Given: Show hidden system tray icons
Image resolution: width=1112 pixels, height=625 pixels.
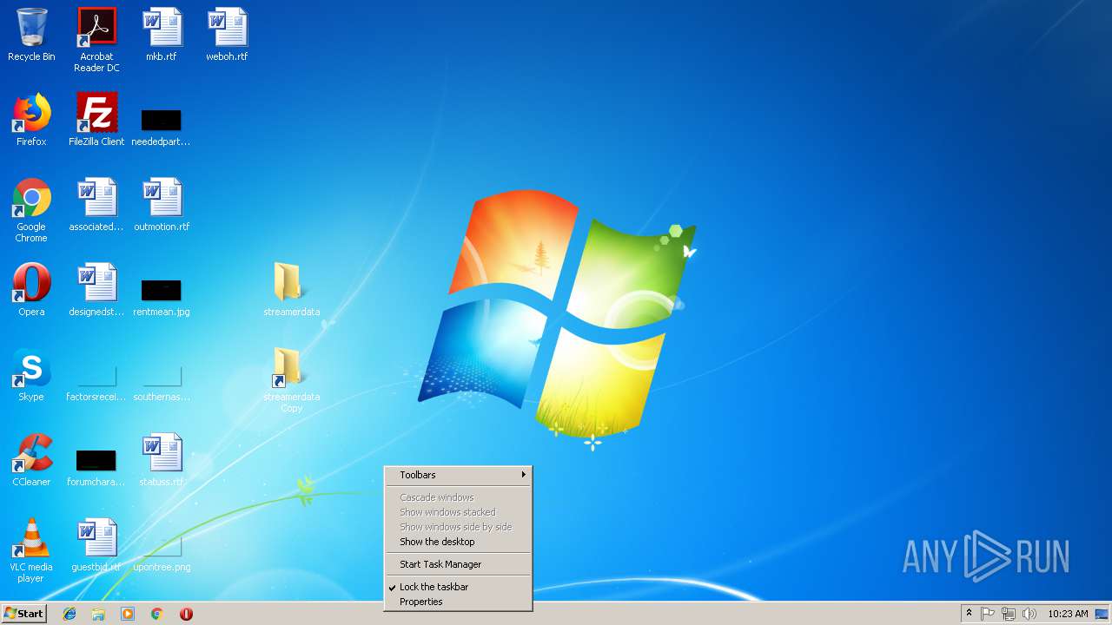Looking at the screenshot, I should (x=969, y=614).
